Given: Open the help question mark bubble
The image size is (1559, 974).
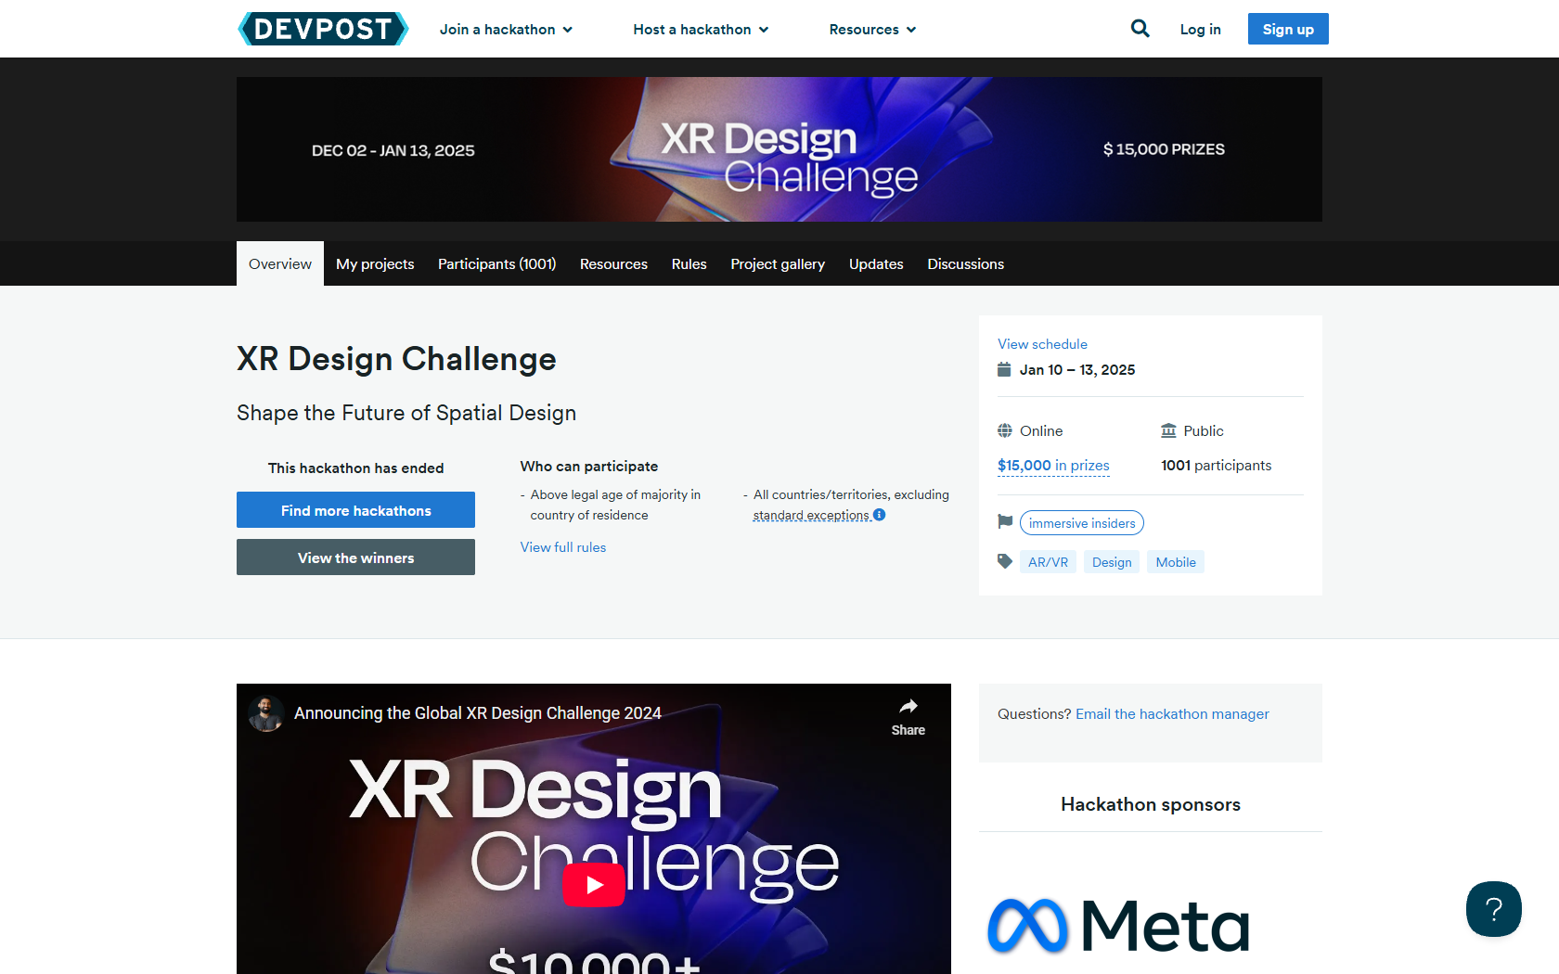Looking at the screenshot, I should (1493, 909).
